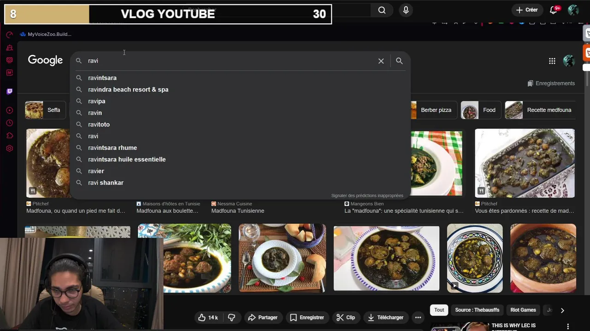Image resolution: width=590 pixels, height=331 pixels.
Task: Click the orange shopping cart extension icon
Action: coord(587,52)
